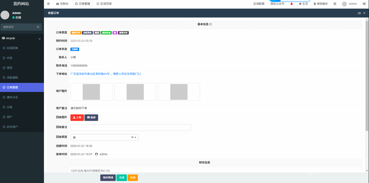The height and width of the screenshot is (183, 369).
Task: Click the 绑定公众号 link
Action: coord(277,4)
